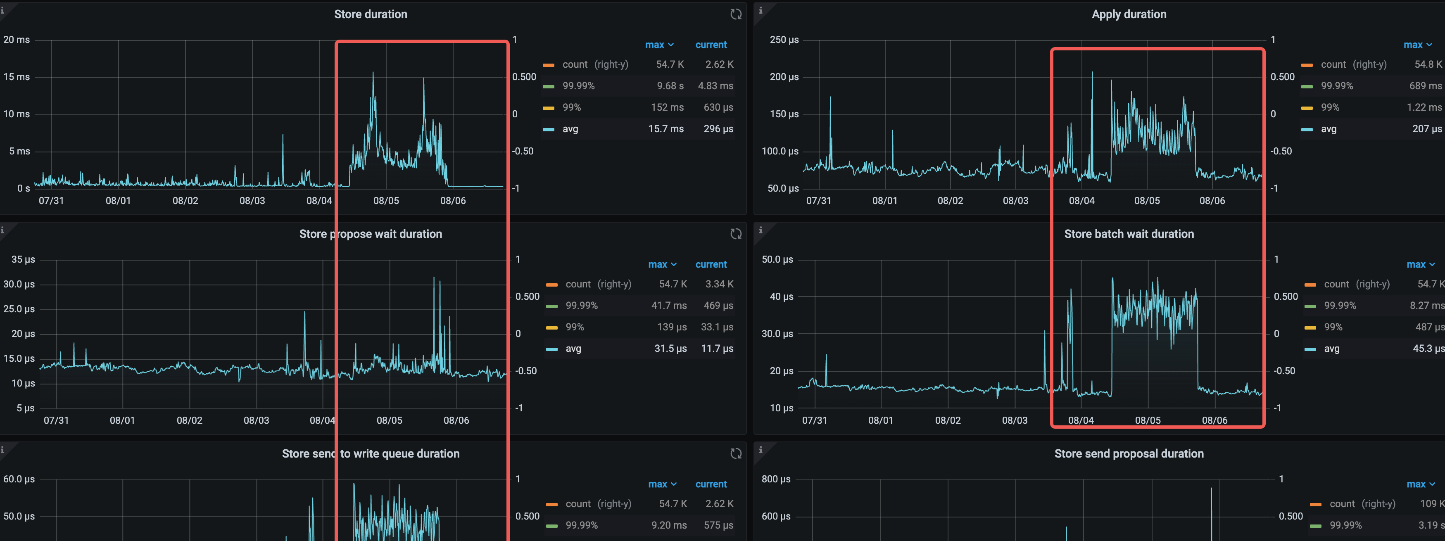Toggle avg series in Store propose wait legend

[x=573, y=349]
